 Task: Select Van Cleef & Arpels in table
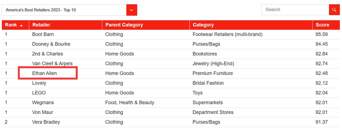pos(52,64)
